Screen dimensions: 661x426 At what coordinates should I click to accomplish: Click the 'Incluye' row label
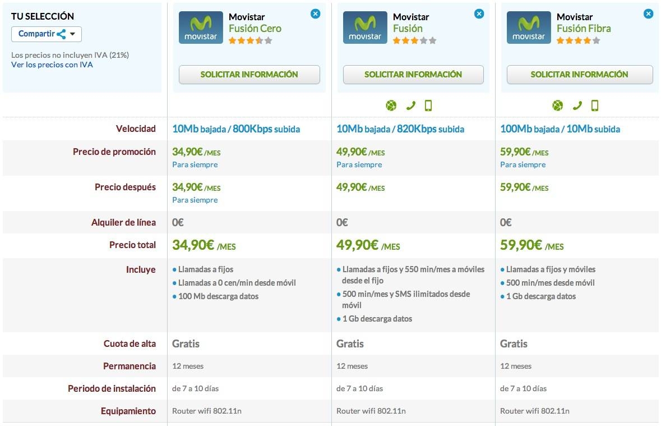141,270
